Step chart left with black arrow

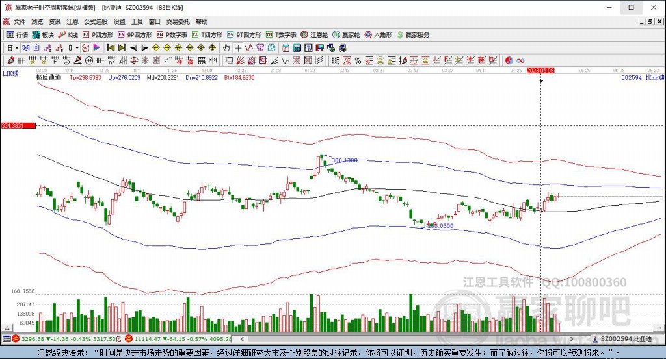click(x=133, y=48)
